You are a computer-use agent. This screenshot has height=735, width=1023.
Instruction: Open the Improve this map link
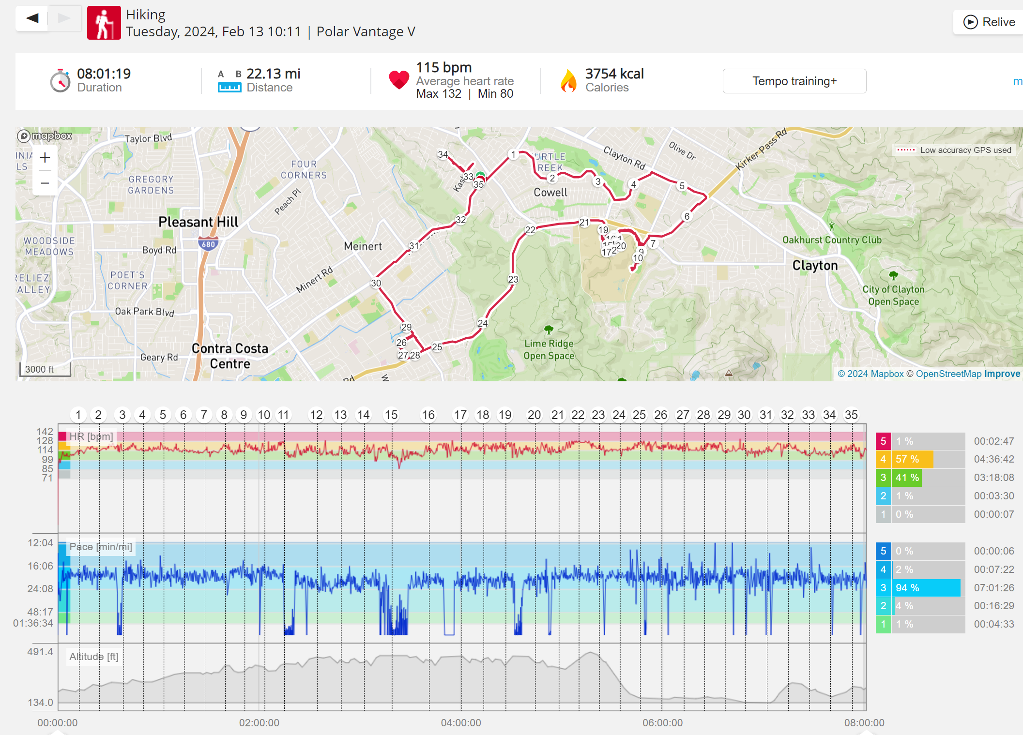[x=1002, y=374]
